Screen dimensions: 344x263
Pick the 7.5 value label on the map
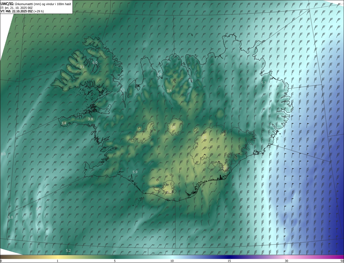pos(191,80)
